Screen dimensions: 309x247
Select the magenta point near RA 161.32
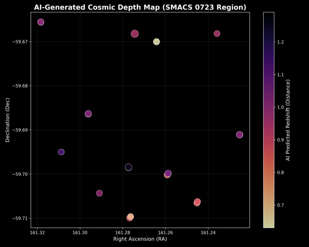click(41, 22)
